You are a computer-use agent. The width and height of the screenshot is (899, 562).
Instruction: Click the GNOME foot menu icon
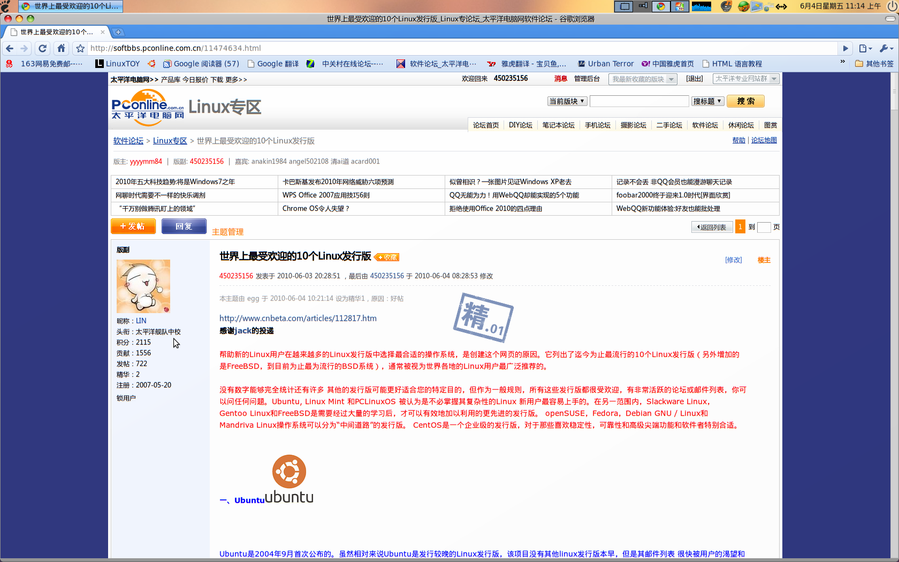tap(5, 6)
